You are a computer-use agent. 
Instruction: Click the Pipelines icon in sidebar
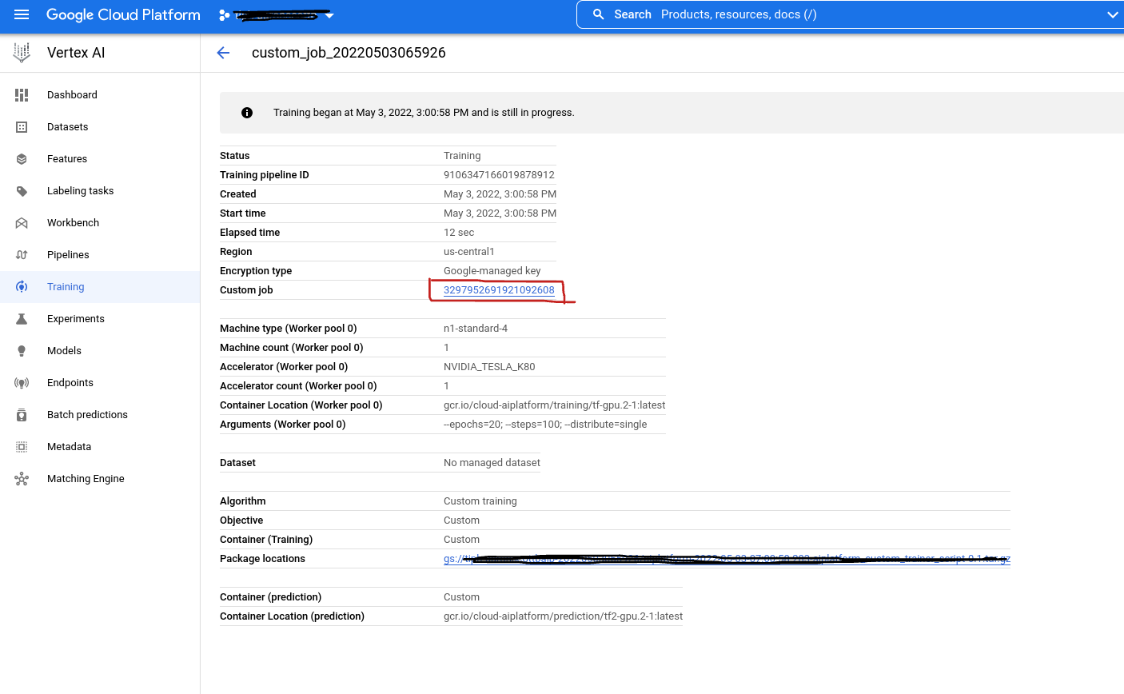22,255
